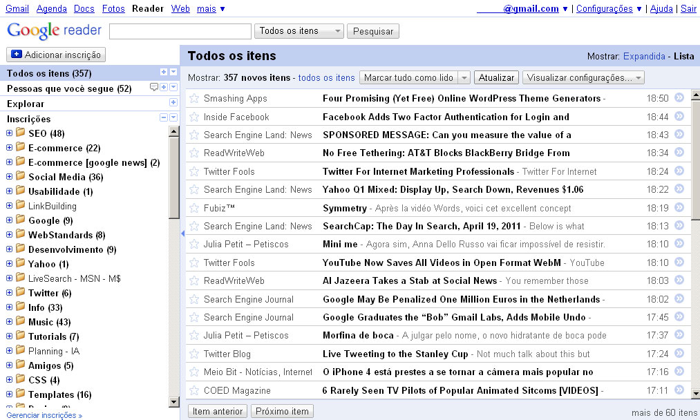Open Gmail from the top navigation bar

click(17, 9)
